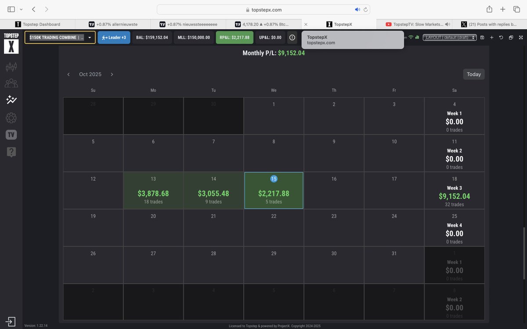Click the Today button
This screenshot has width=527, height=329.
tap(474, 74)
